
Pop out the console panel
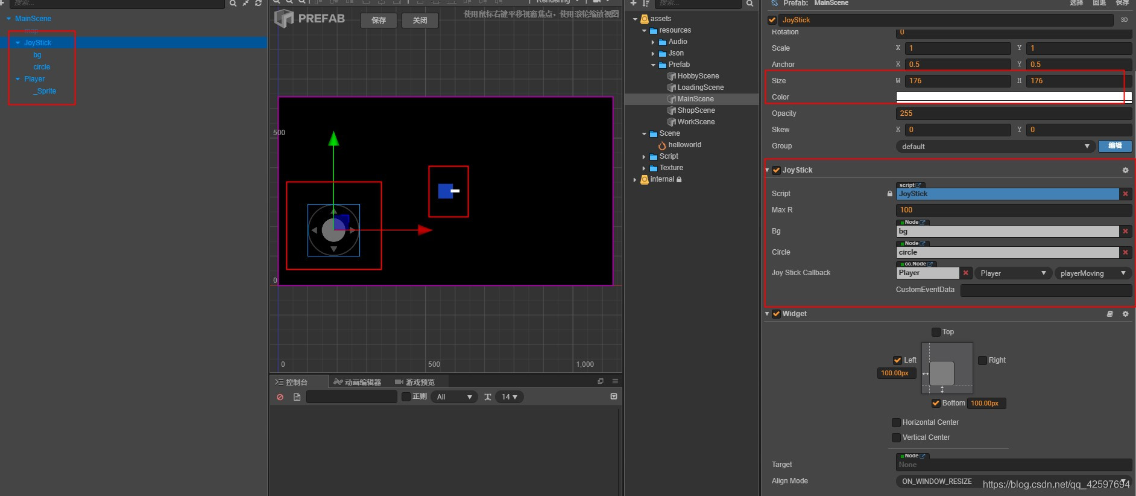pos(600,381)
